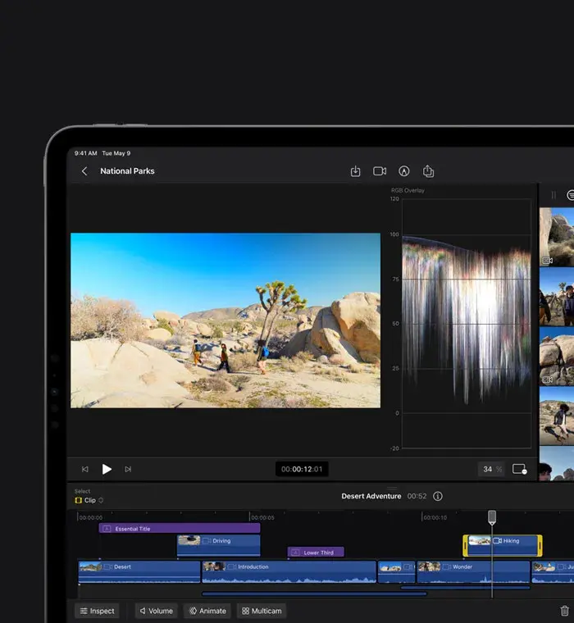Jump to next edit point
This screenshot has width=574, height=623.
point(128,469)
